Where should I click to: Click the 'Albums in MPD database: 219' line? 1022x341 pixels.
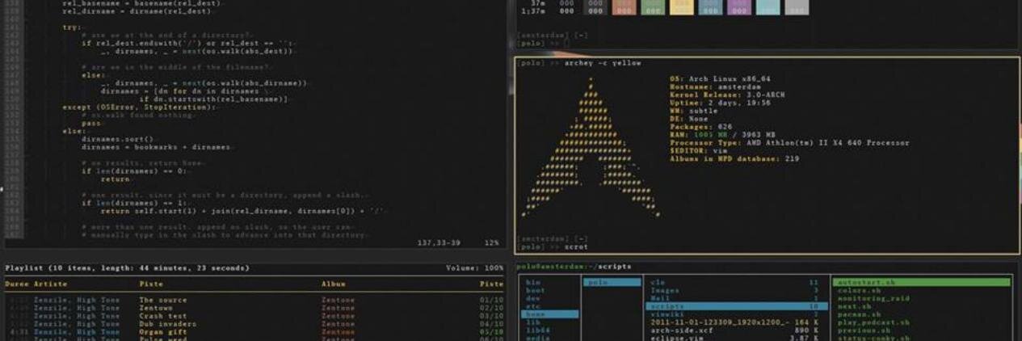click(734, 158)
